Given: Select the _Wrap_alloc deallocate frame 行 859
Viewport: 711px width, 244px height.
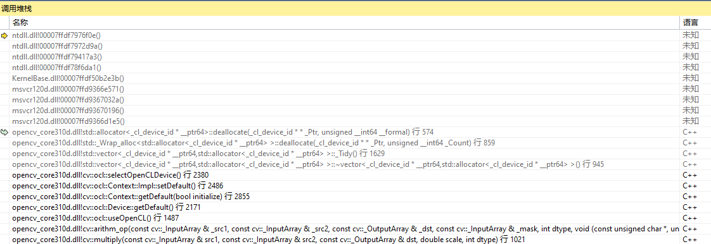Looking at the screenshot, I should click(253, 143).
